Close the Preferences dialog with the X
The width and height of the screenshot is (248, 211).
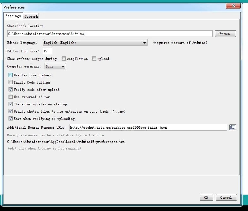[x=233, y=6]
